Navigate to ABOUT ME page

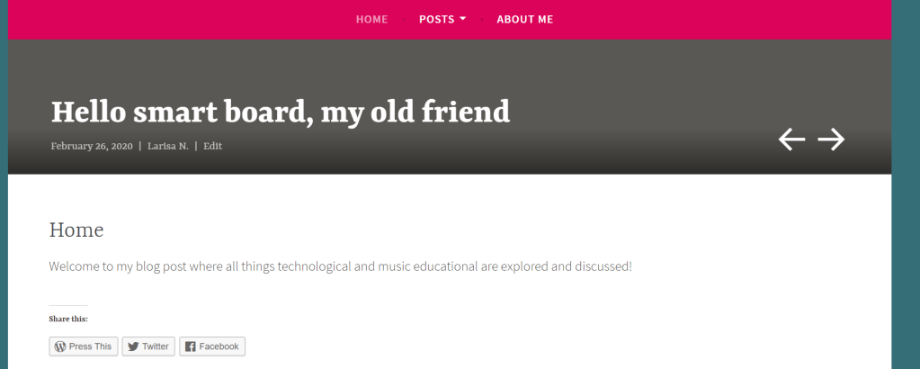tap(525, 19)
